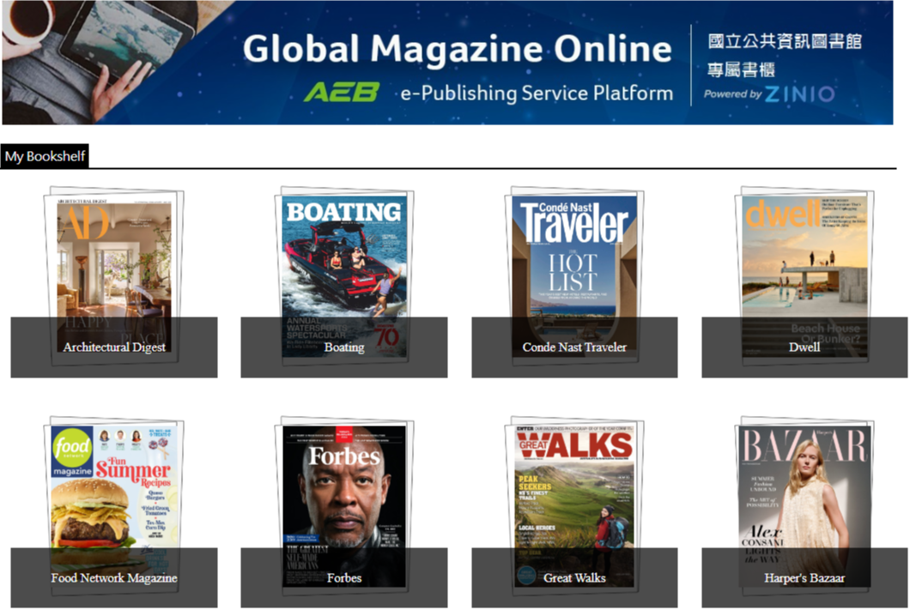Click the ZINIO logo in banner
Screen dimensions: 916x610
(x=800, y=94)
